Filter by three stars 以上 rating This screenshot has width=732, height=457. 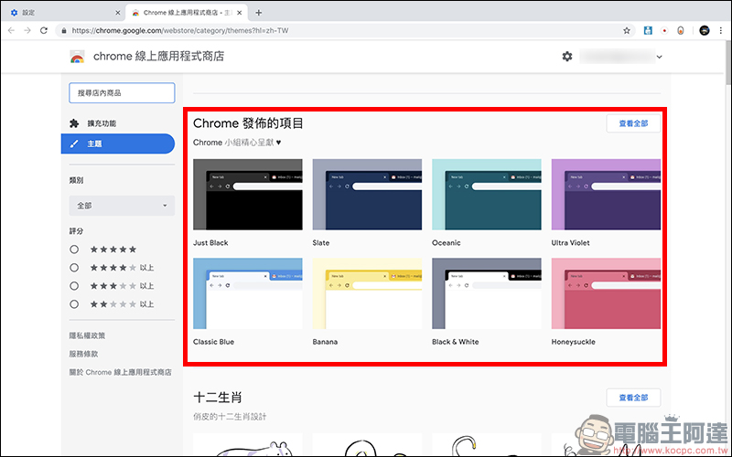[74, 286]
